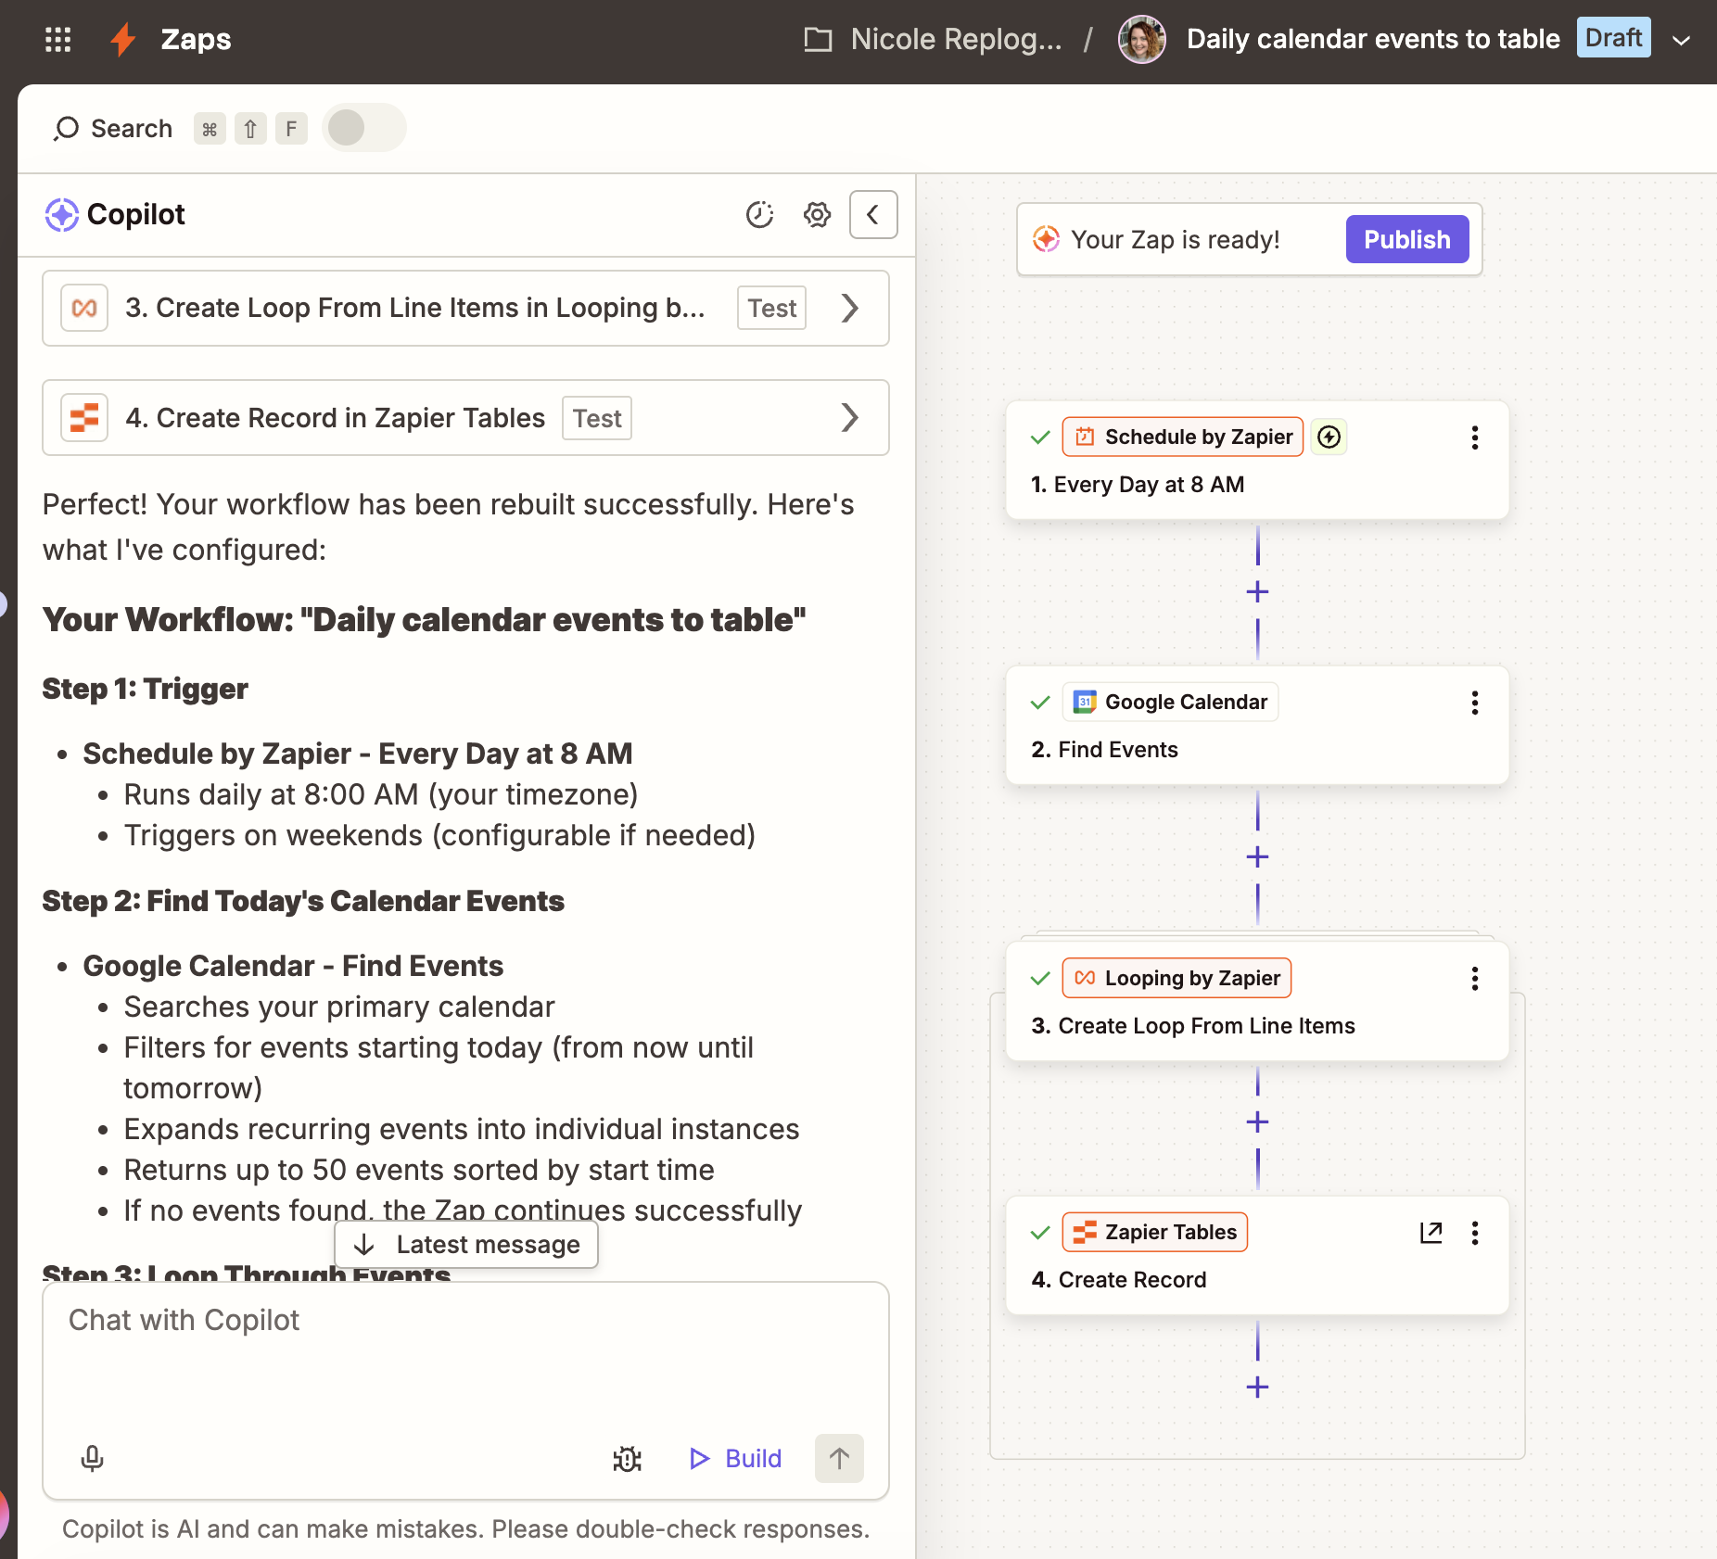Image resolution: width=1717 pixels, height=1559 pixels.
Task: Click the user avatar photo
Action: 1141,39
